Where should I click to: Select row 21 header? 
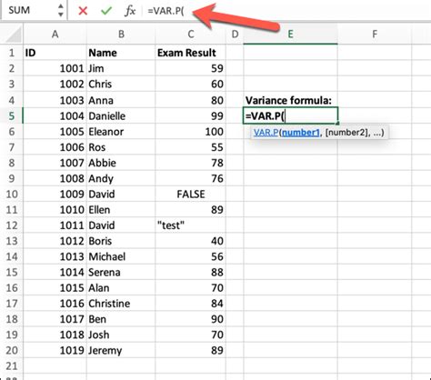point(12,365)
